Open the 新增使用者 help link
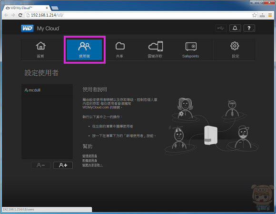The height and width of the screenshot is (214, 276). pyautogui.click(x=89, y=160)
